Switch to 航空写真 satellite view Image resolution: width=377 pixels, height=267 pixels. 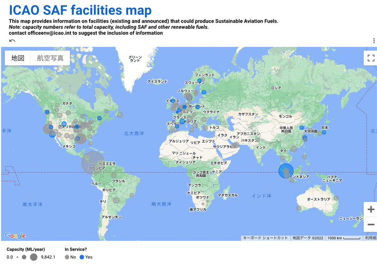pyautogui.click(x=50, y=58)
